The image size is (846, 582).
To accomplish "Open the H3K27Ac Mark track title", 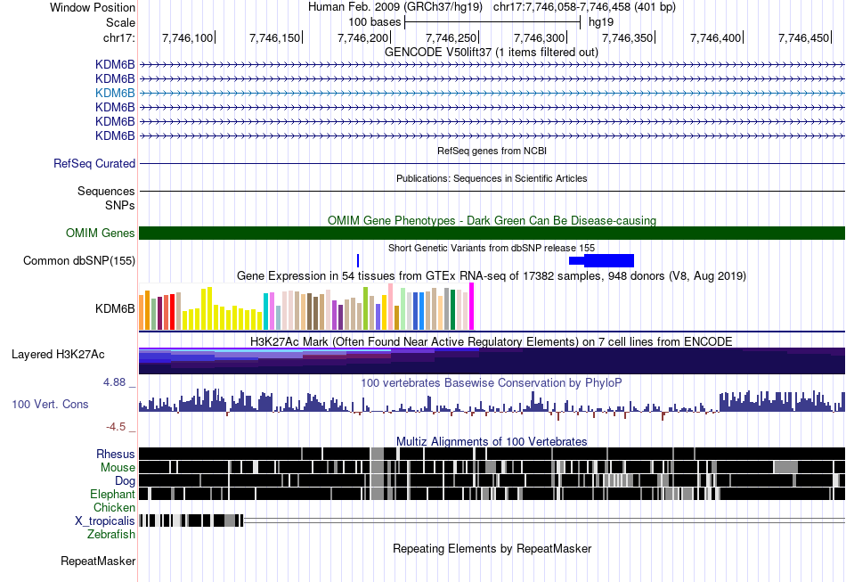I will point(492,341).
